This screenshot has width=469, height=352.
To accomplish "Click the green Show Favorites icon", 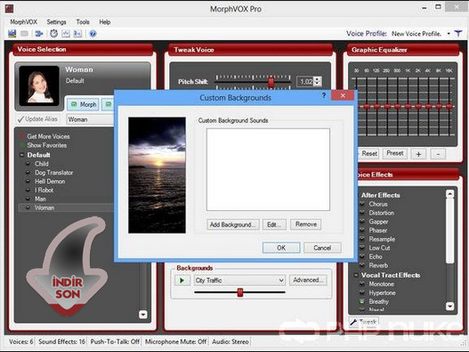I will pos(21,145).
